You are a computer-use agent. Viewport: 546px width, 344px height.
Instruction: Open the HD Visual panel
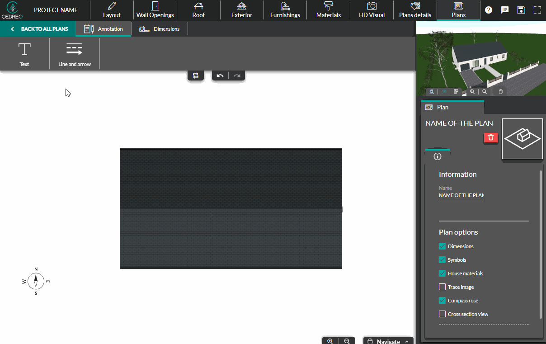tap(372, 9)
